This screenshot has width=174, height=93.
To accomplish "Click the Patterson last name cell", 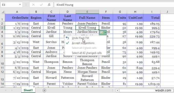I will click(x=68, y=78).
